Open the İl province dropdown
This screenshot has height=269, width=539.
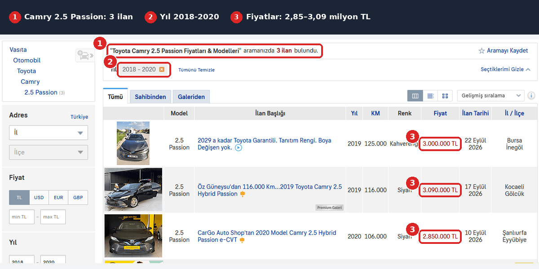point(49,133)
